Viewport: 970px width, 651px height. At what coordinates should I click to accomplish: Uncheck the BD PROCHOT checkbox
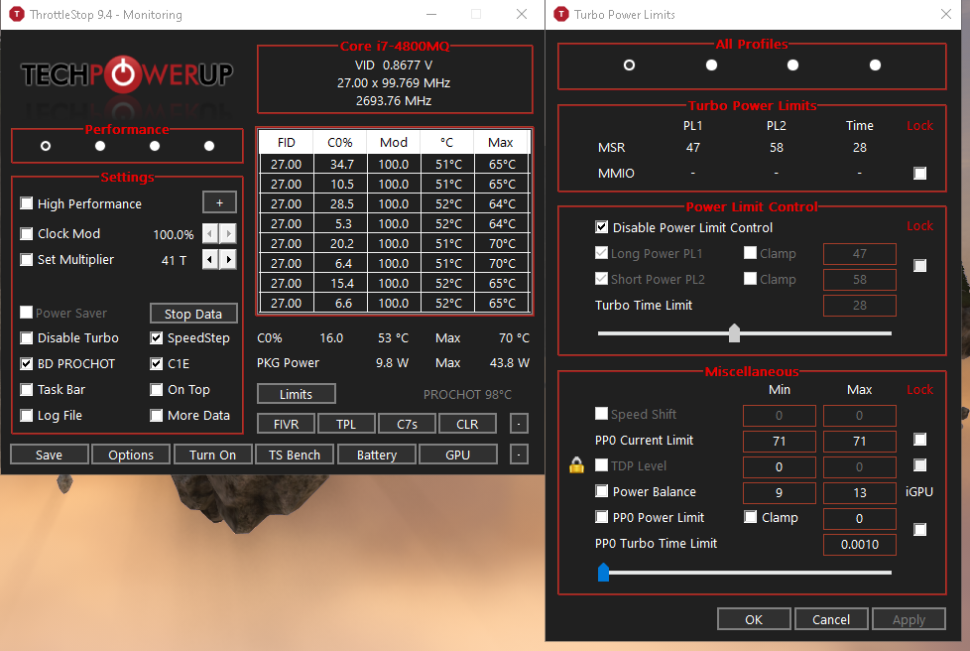coord(27,364)
